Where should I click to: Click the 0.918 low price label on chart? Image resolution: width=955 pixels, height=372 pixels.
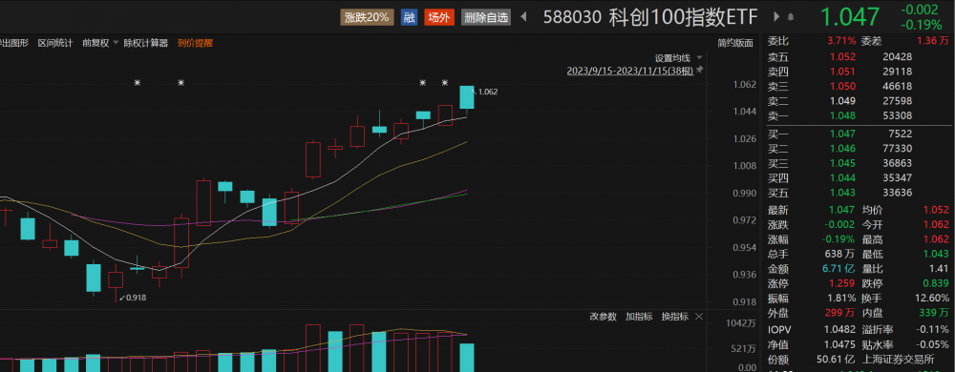pyautogui.click(x=137, y=298)
